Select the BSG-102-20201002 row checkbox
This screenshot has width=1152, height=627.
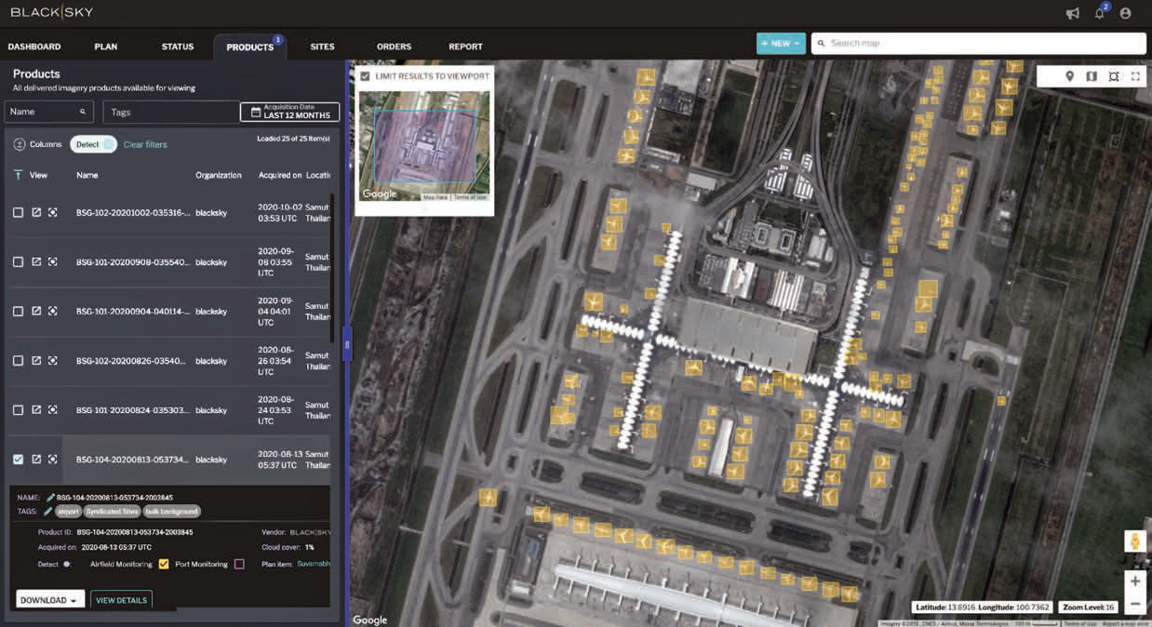(18, 212)
